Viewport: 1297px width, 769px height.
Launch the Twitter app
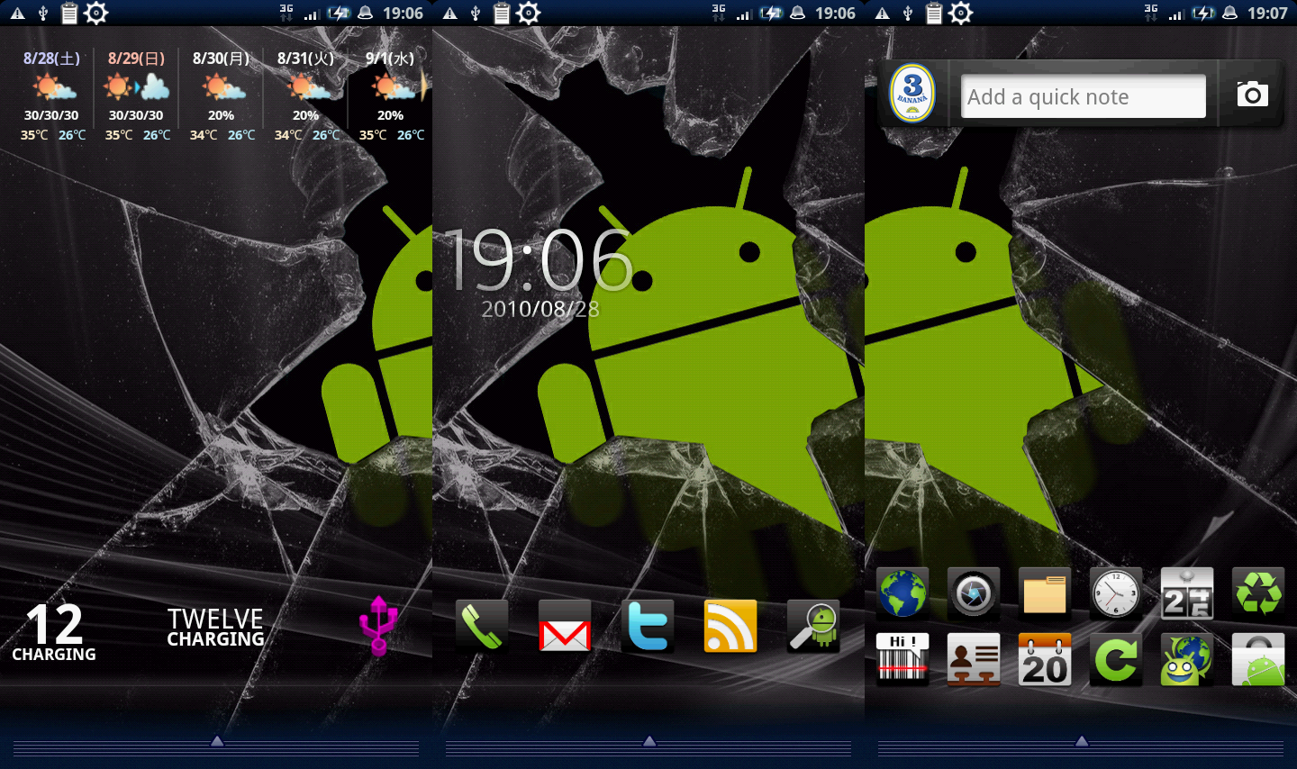(648, 626)
